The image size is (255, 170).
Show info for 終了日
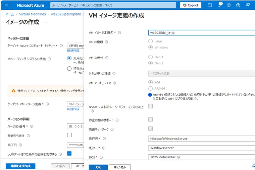tap(20, 145)
